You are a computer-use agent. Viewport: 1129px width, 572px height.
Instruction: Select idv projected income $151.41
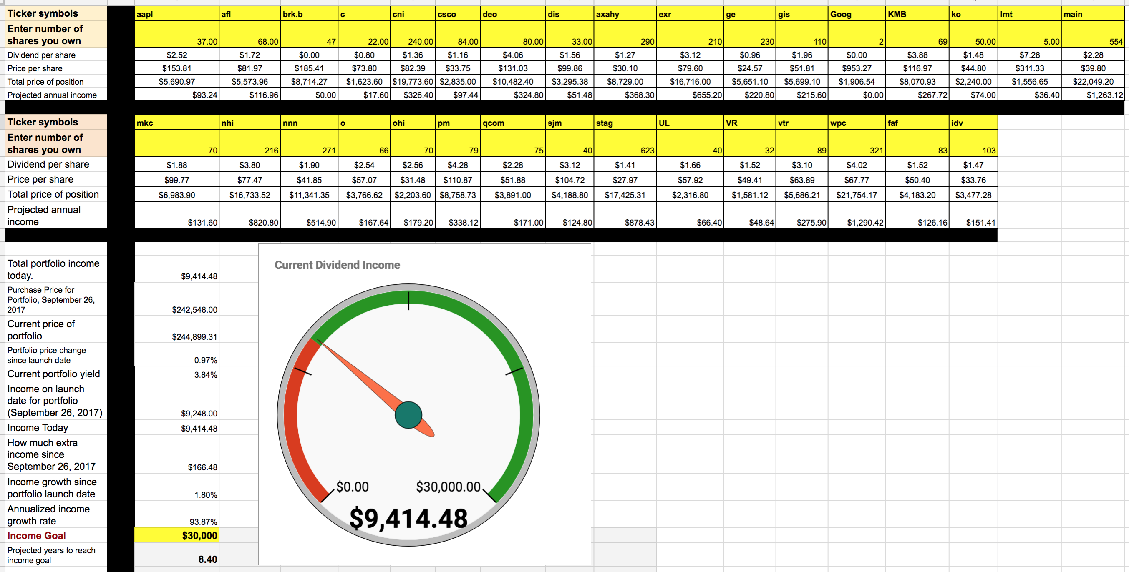[973, 215]
